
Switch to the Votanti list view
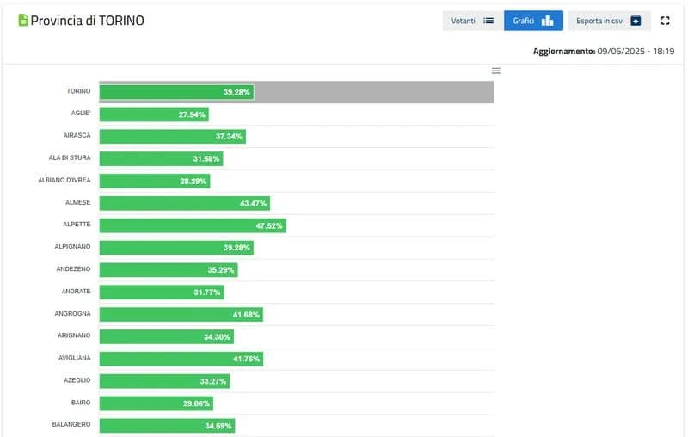pos(472,21)
